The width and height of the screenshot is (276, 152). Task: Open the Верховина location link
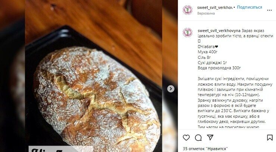click(206, 13)
